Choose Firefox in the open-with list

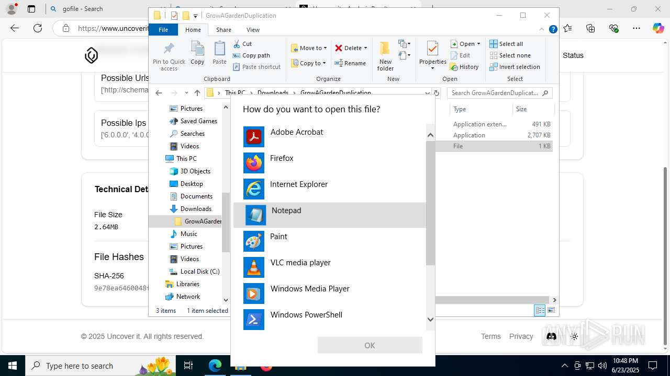pos(330,163)
